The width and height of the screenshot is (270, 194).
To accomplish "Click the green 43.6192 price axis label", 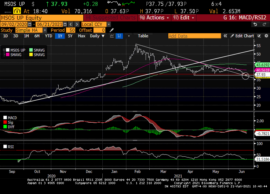I will tap(262, 65).
